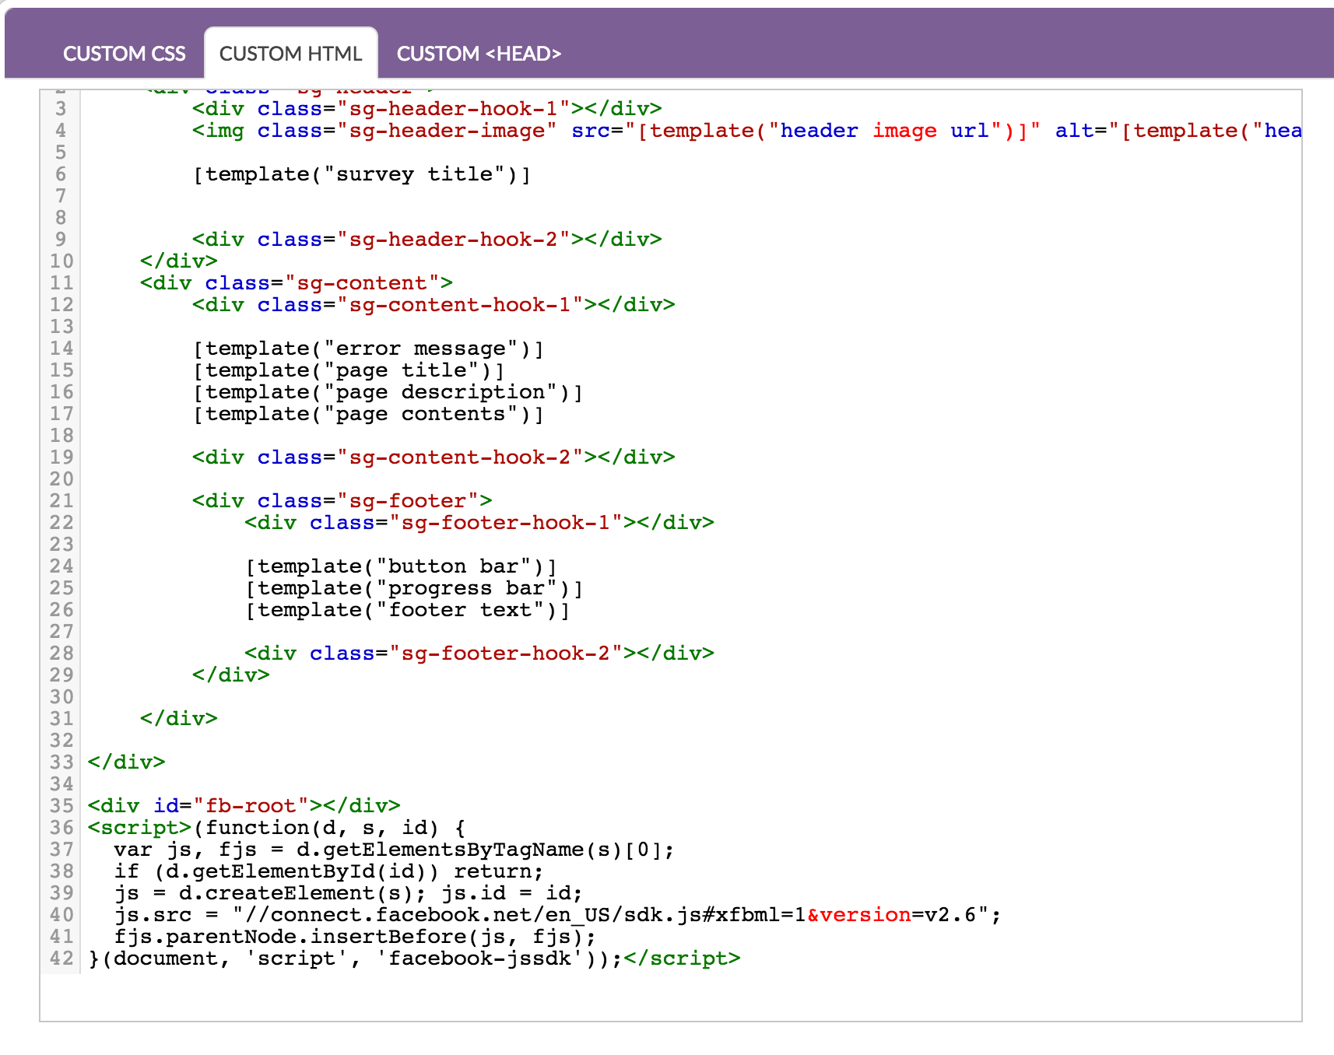
Task: Click the js.src Facebook SDK URL line
Action: pyautogui.click(x=558, y=915)
